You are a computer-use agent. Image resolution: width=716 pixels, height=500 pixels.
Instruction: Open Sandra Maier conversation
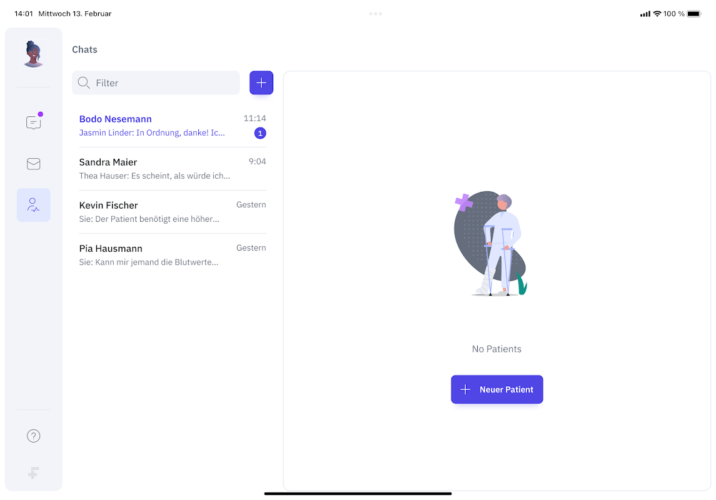coord(173,169)
